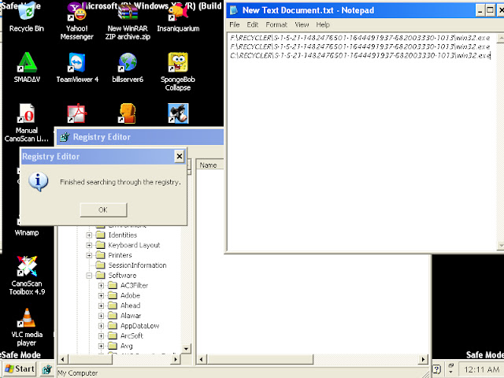Open Notepad Format menu
This screenshot has height=378, width=504.
pos(276,24)
